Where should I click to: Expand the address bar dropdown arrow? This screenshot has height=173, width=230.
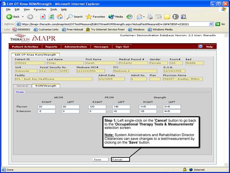tap(211, 24)
